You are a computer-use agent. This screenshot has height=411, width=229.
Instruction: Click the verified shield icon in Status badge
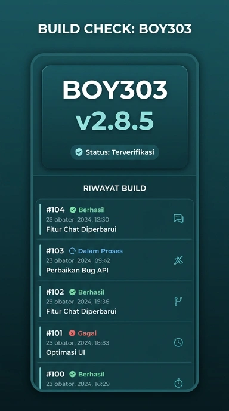79,152
